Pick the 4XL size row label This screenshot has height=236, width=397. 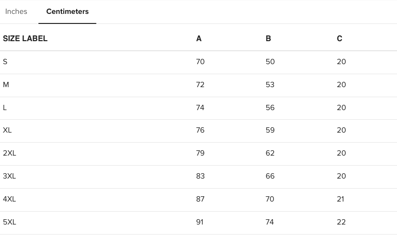click(x=10, y=199)
